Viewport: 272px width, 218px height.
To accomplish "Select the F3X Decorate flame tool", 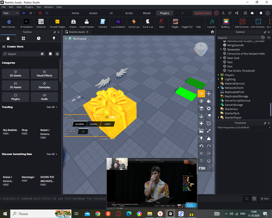I will click(x=209, y=138).
